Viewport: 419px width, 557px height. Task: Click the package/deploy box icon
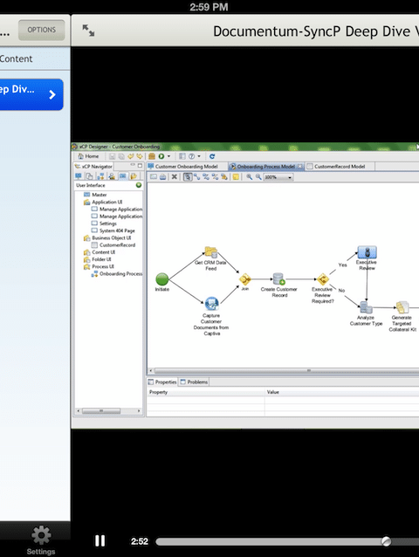[152, 156]
